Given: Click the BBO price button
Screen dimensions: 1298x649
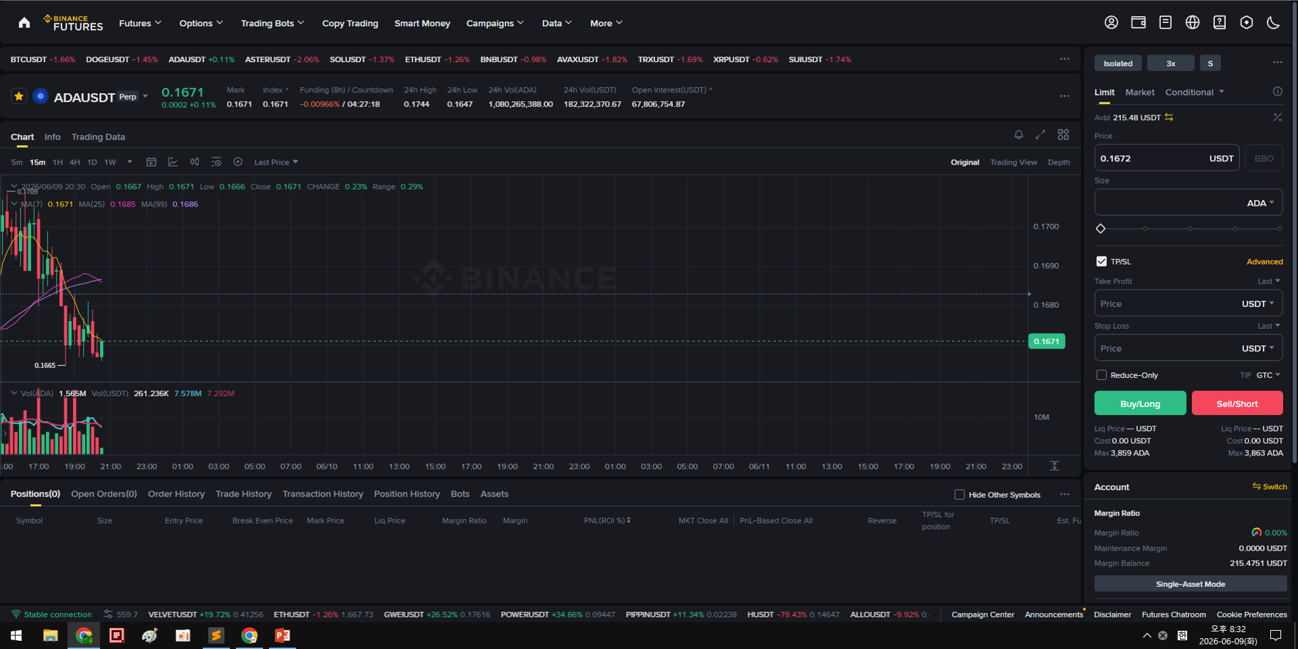Looking at the screenshot, I should tap(1264, 159).
